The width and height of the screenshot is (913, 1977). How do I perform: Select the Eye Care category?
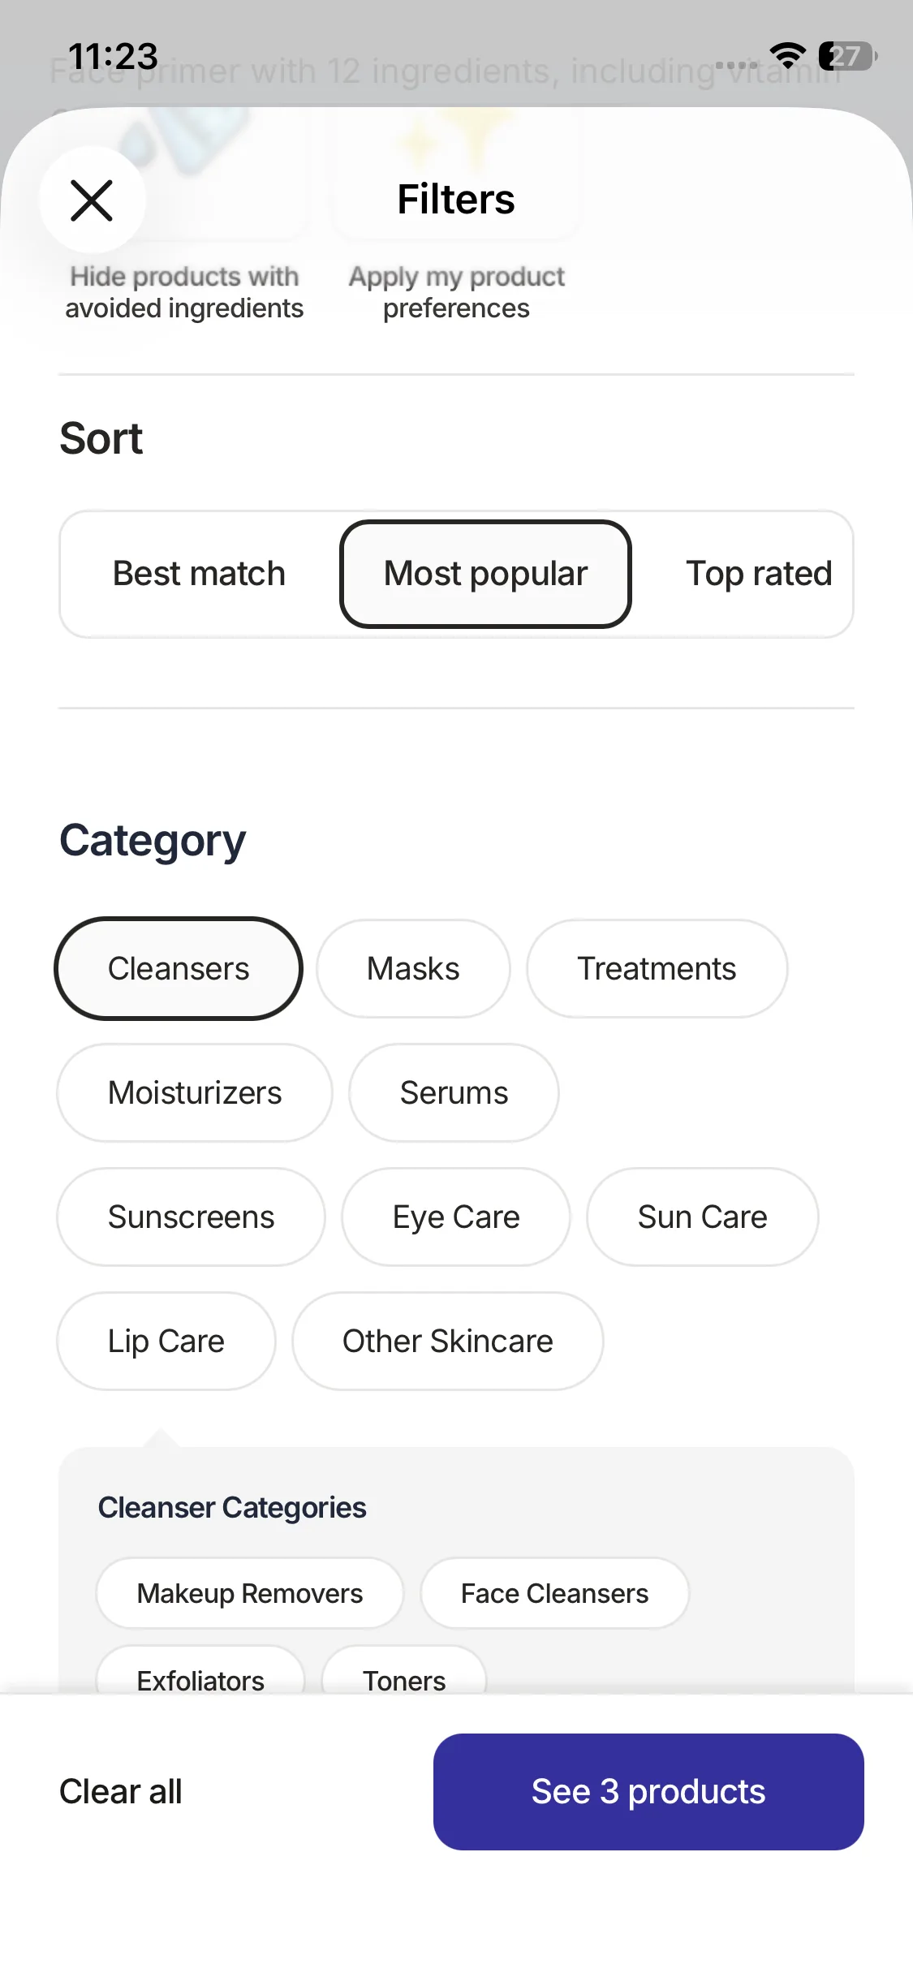456,1217
